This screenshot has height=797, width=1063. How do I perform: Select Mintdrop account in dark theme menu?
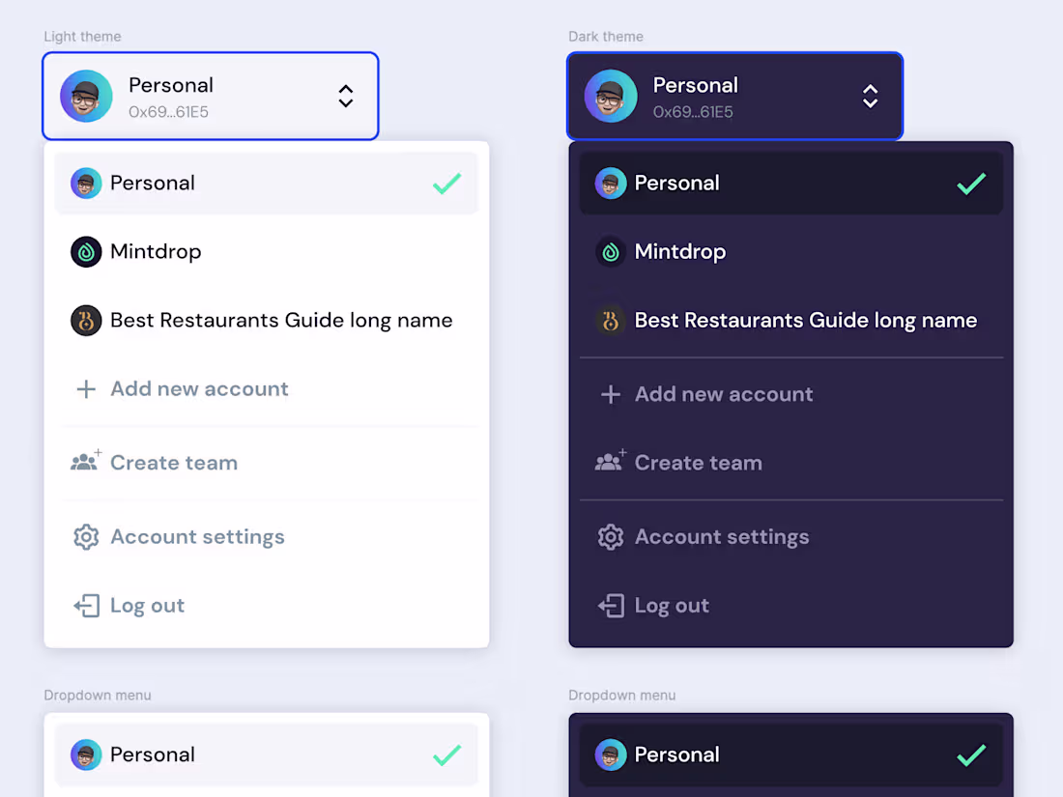pos(680,252)
